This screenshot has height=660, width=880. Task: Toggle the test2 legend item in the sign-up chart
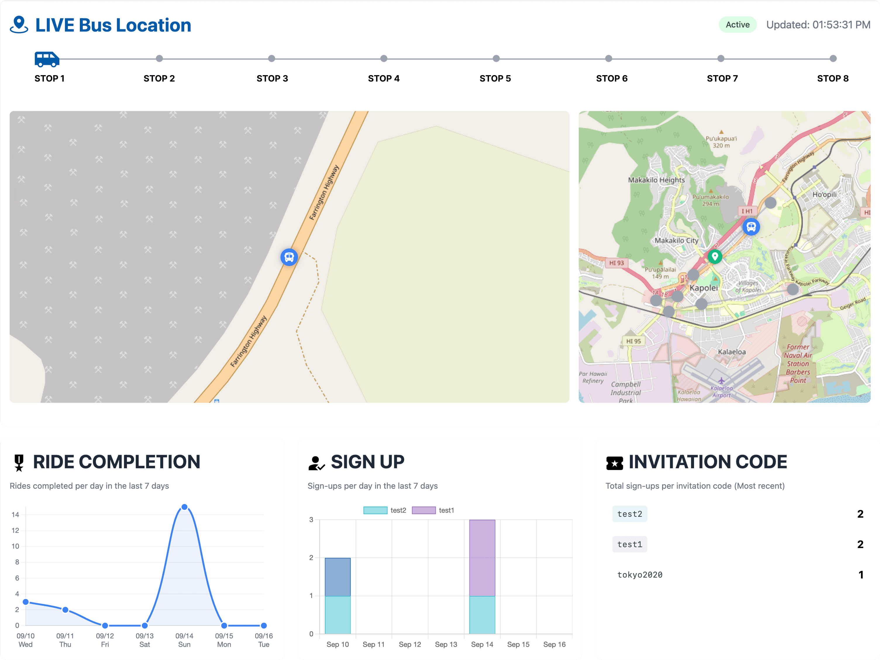coord(385,510)
